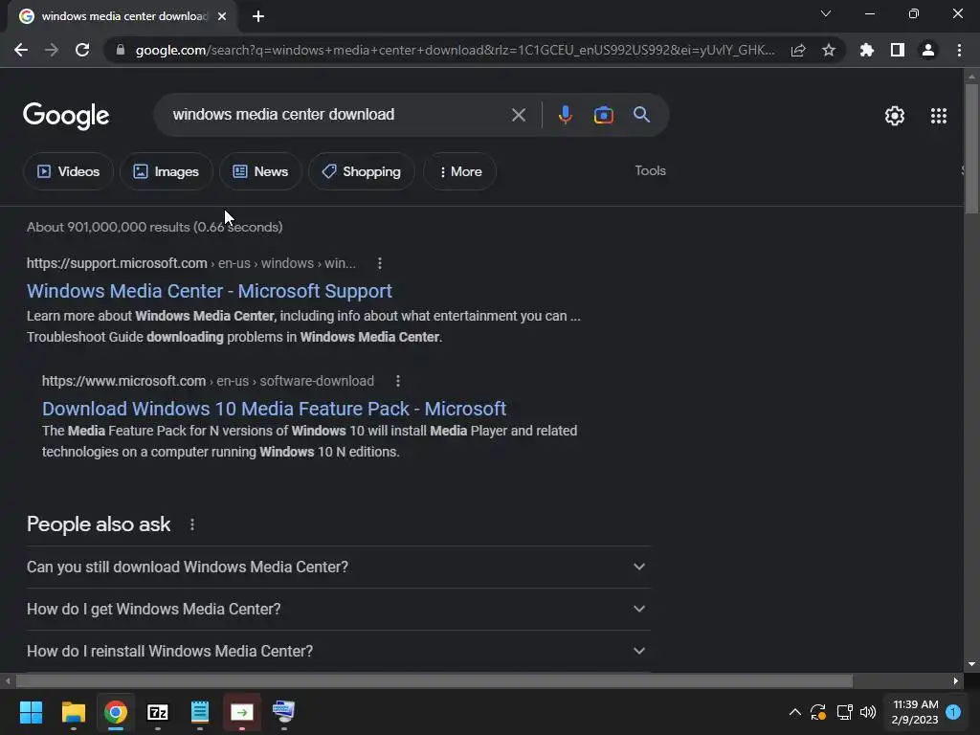Open Download Windows 10 Media Feature Pack result

[274, 408]
